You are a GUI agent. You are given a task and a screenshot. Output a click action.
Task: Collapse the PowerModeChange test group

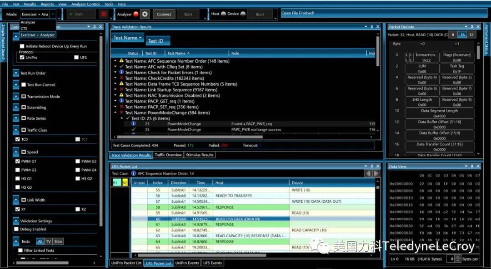(115, 112)
